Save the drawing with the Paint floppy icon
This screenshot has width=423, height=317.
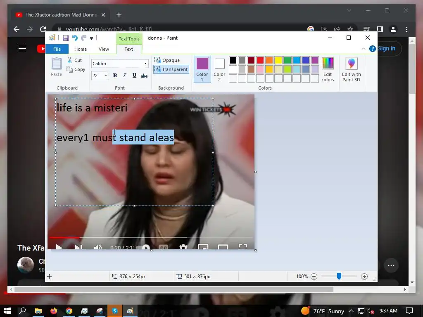(x=66, y=38)
